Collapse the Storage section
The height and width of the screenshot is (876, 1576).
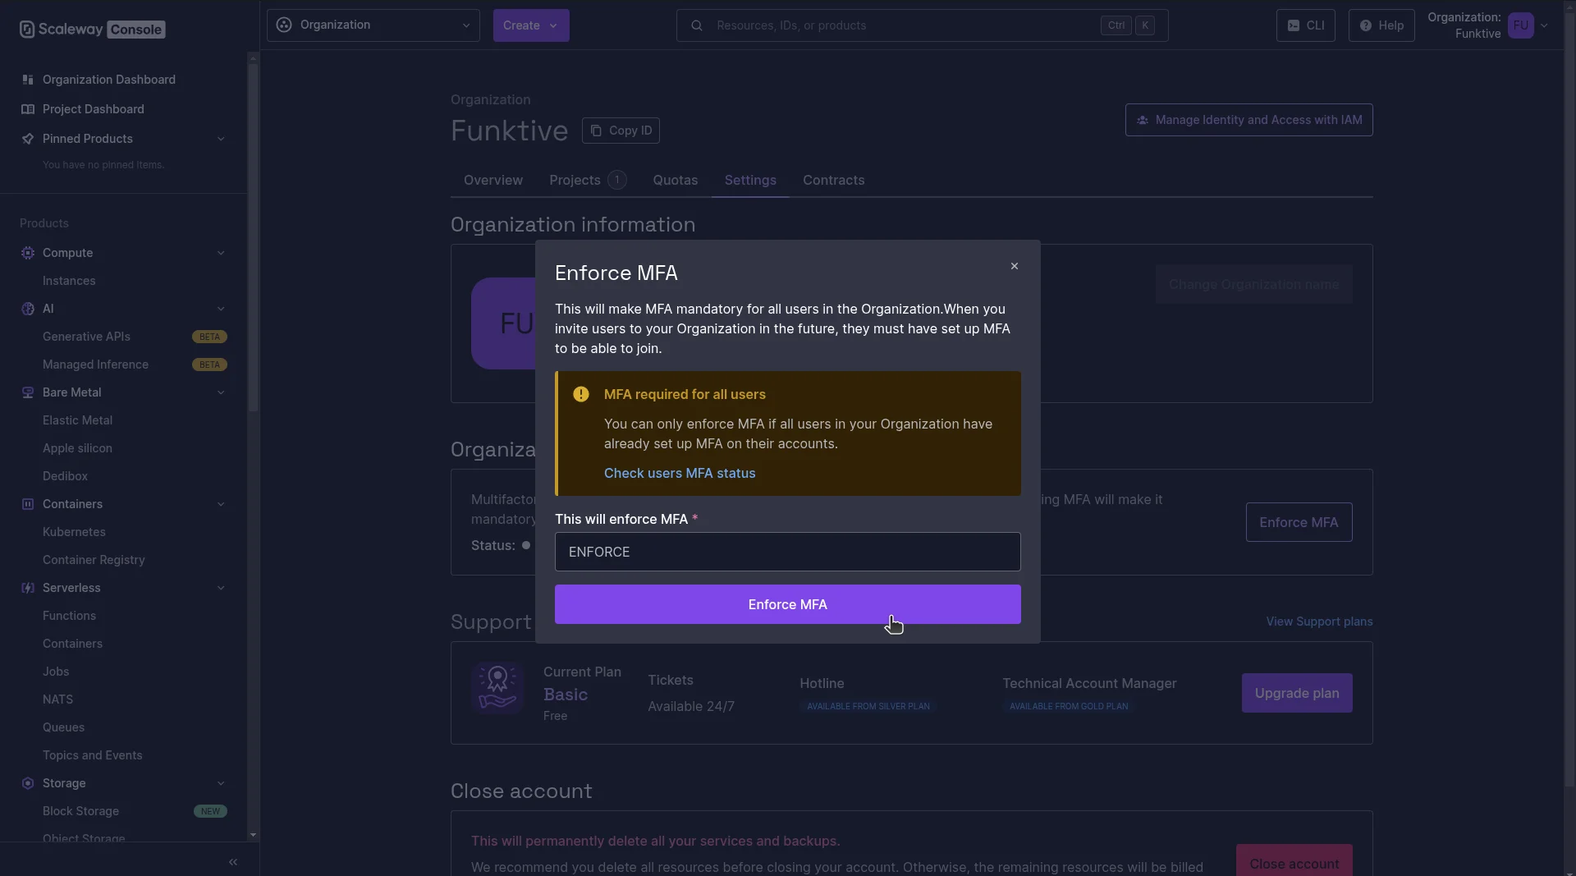[221, 783]
